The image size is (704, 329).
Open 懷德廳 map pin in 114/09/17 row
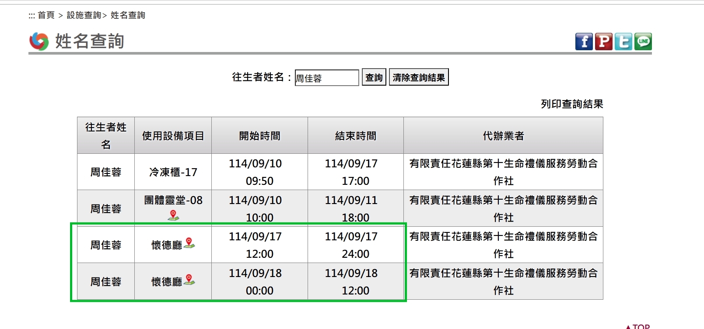click(x=189, y=243)
